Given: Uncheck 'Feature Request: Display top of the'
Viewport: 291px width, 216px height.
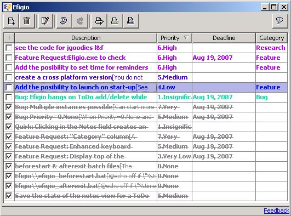Looking at the screenshot, I should 9,156.
